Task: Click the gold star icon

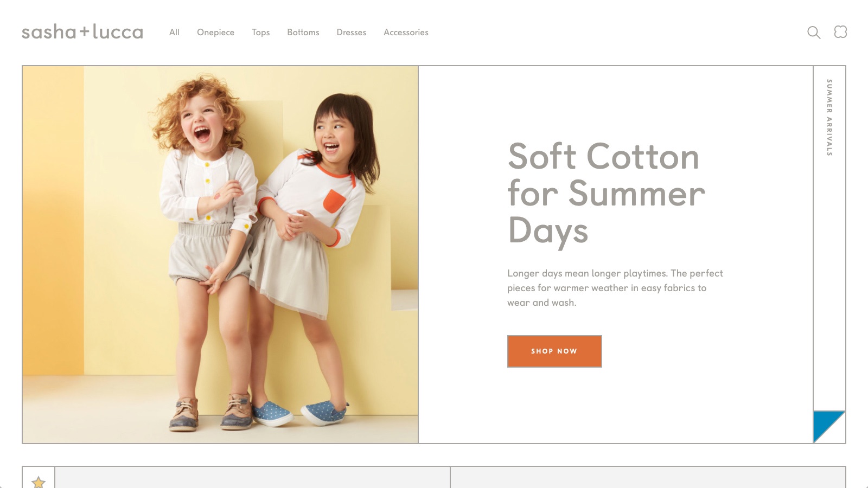Action: 39,481
